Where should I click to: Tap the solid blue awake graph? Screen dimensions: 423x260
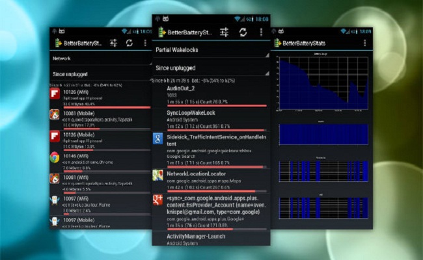click(x=323, y=135)
